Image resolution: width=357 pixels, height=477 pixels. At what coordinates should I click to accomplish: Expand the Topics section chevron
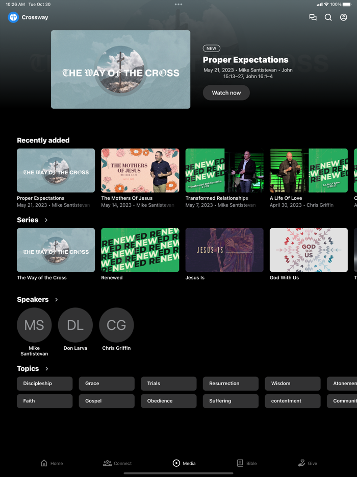tap(47, 369)
